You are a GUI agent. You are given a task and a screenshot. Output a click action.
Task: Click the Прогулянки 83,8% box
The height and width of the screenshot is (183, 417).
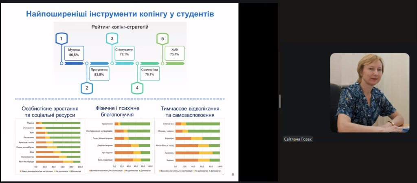(x=99, y=73)
